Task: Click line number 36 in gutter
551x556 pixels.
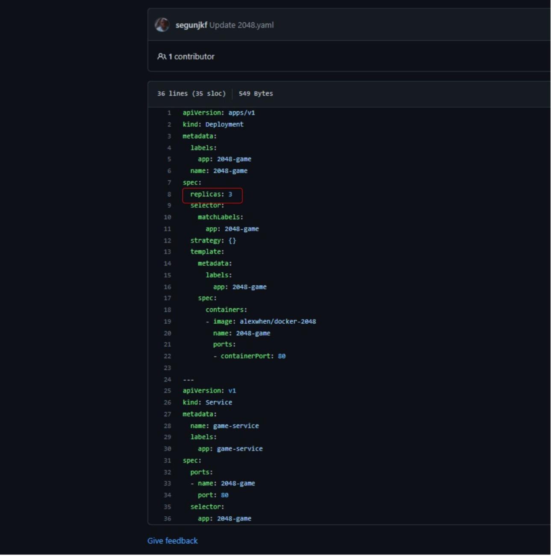Action: click(x=168, y=519)
